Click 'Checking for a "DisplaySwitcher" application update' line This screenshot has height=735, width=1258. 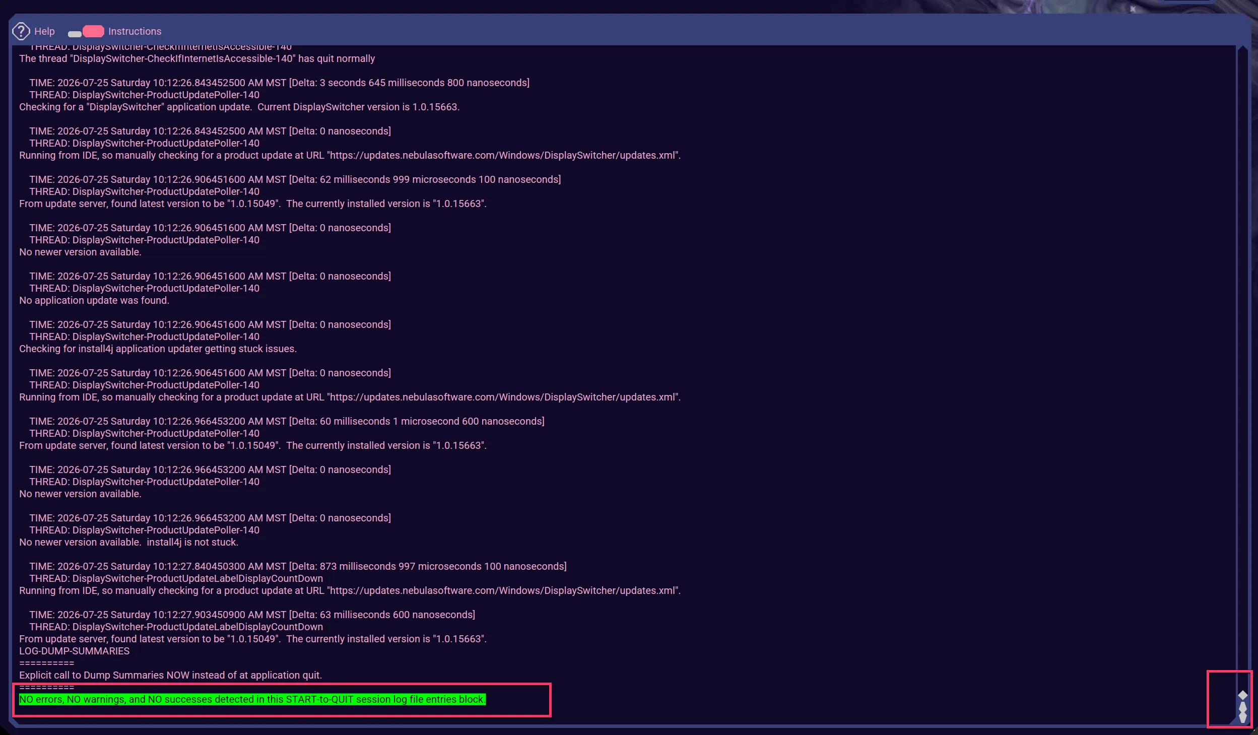pyautogui.click(x=239, y=107)
